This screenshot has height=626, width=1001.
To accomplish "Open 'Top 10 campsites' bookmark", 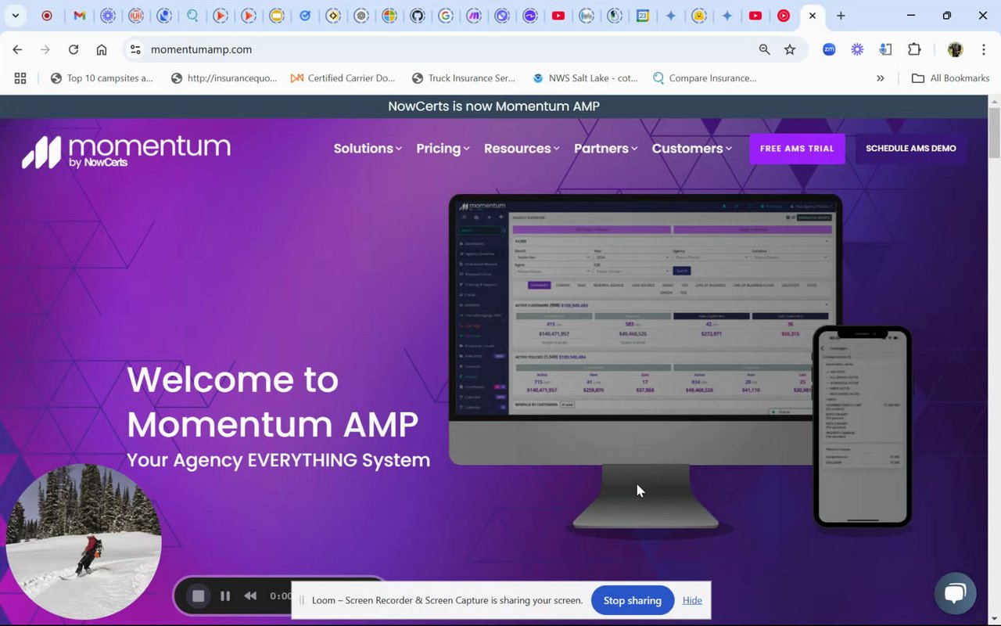I will (102, 78).
